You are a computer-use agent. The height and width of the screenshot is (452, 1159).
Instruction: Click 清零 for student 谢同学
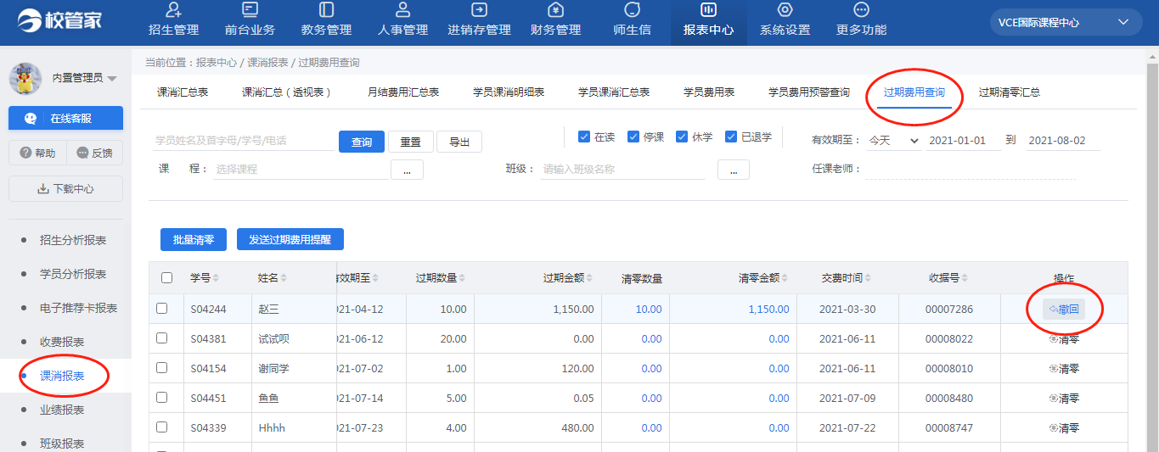[x=1064, y=368]
